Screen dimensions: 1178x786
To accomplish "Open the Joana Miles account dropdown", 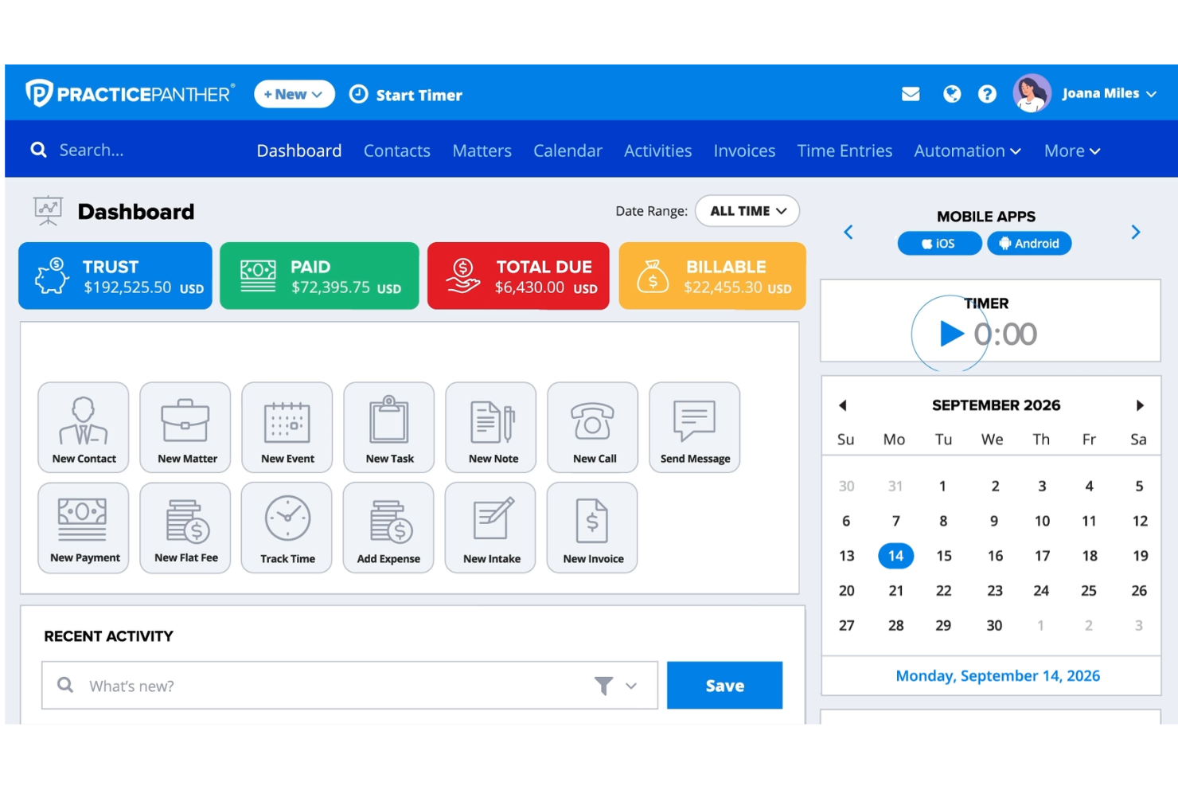I will tap(1108, 92).
